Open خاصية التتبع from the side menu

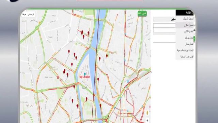tap(189, 32)
